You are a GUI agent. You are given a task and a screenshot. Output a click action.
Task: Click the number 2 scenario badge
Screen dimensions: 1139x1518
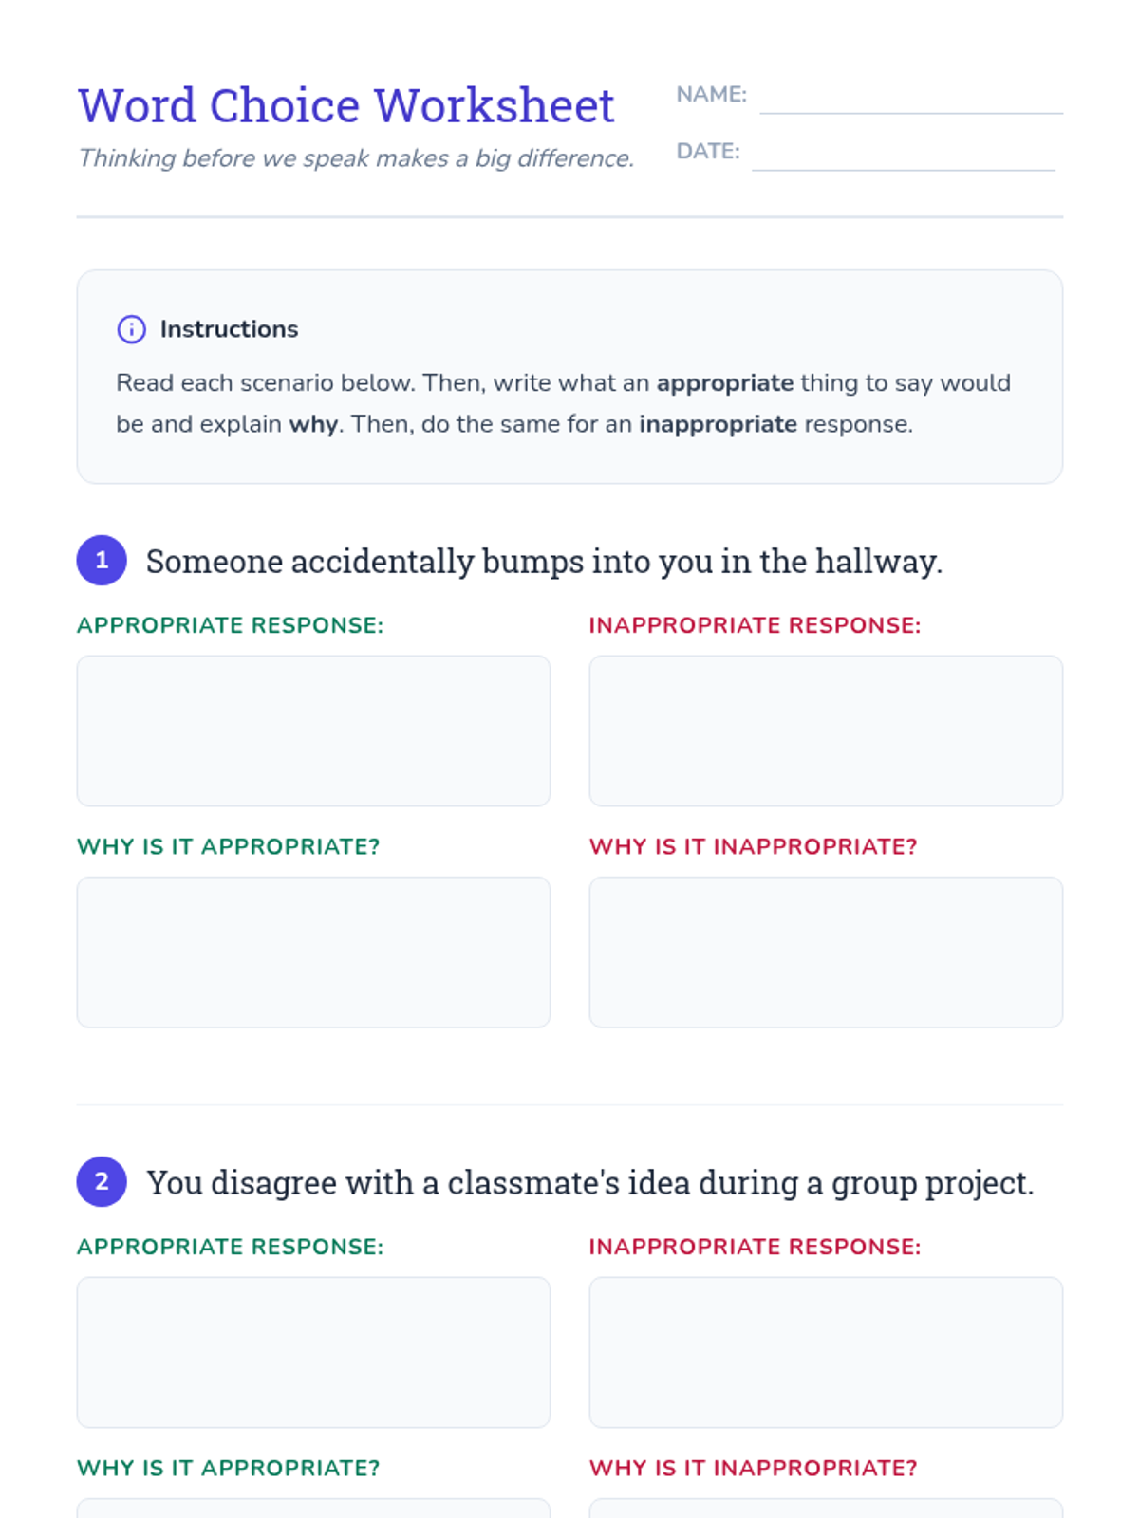pos(102,1182)
